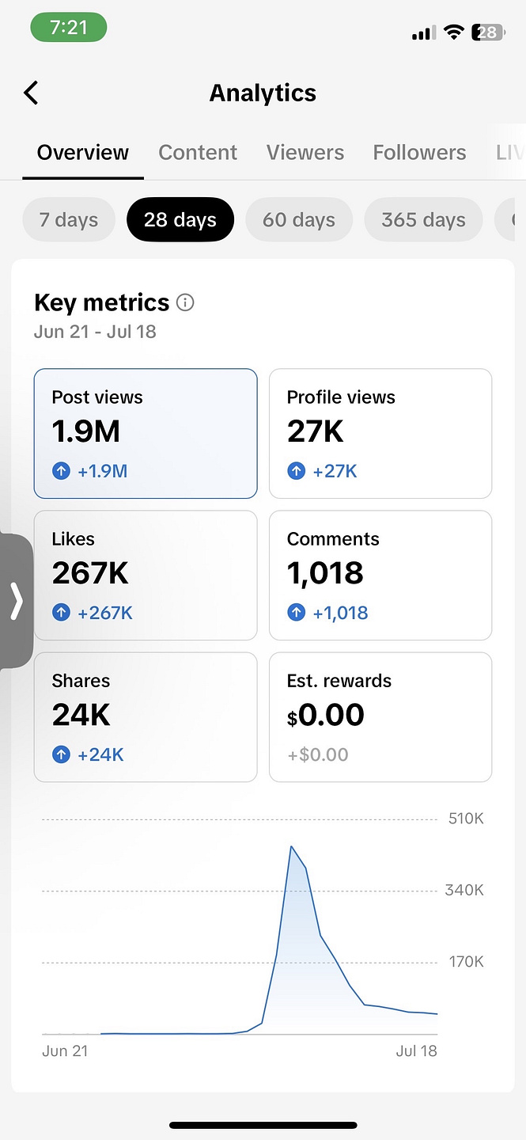This screenshot has width=526, height=1140.
Task: Switch to the Content tab
Action: [x=198, y=152]
